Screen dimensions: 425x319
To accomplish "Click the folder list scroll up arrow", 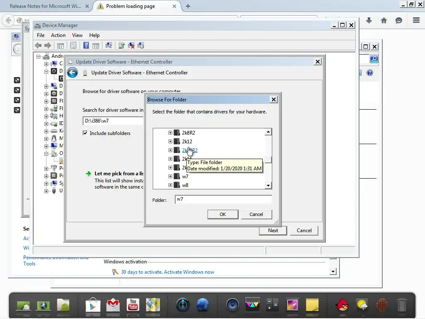I will point(269,132).
